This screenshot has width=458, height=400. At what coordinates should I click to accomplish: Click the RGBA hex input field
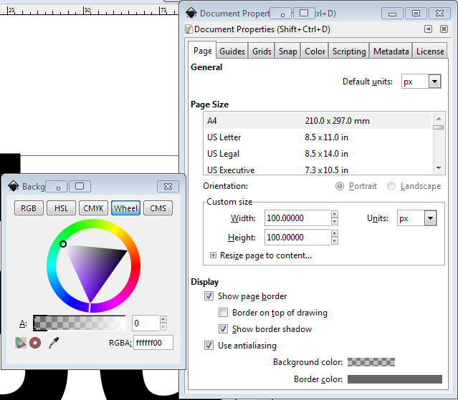click(153, 343)
